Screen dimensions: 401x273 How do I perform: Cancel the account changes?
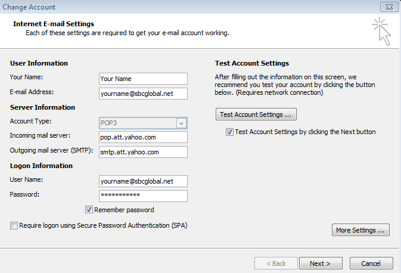[x=371, y=263]
